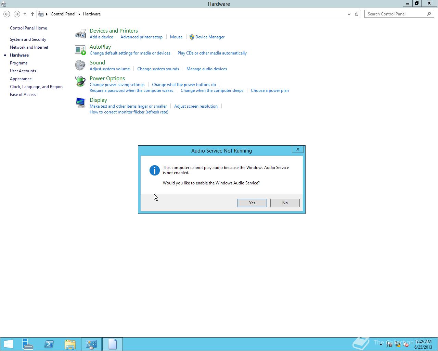Open the Power Options heading link
Image resolution: width=438 pixels, height=351 pixels.
point(107,78)
